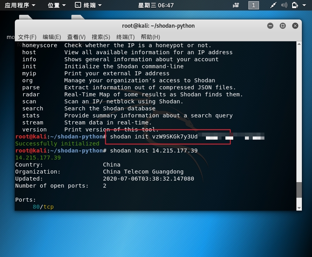This screenshot has width=312, height=257.
Task: Click 'Stream data in real-time.' description
Action: pyautogui.click(x=108, y=122)
